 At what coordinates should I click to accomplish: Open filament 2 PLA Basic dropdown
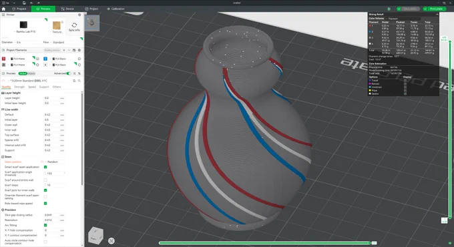(x=63, y=59)
